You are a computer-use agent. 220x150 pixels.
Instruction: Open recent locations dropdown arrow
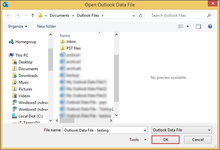point(25,15)
